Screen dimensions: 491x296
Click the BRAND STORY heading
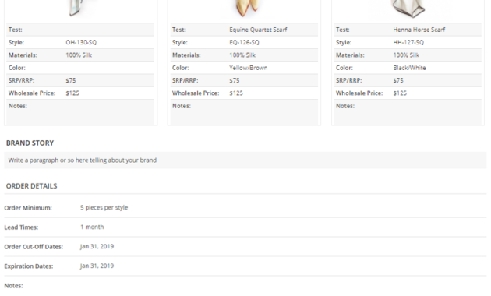[x=30, y=143]
